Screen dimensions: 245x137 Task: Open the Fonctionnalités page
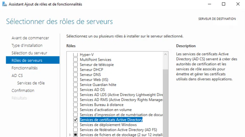[x=25, y=68]
